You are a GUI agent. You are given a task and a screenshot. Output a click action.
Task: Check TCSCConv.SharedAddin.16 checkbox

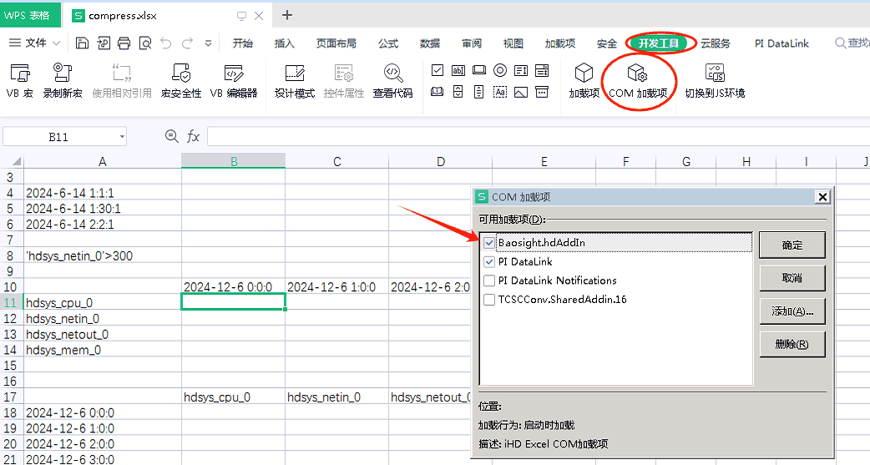[489, 299]
